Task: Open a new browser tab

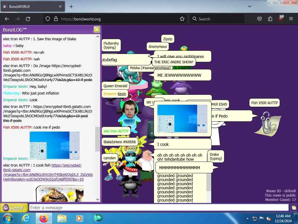Action: pos(71,7)
